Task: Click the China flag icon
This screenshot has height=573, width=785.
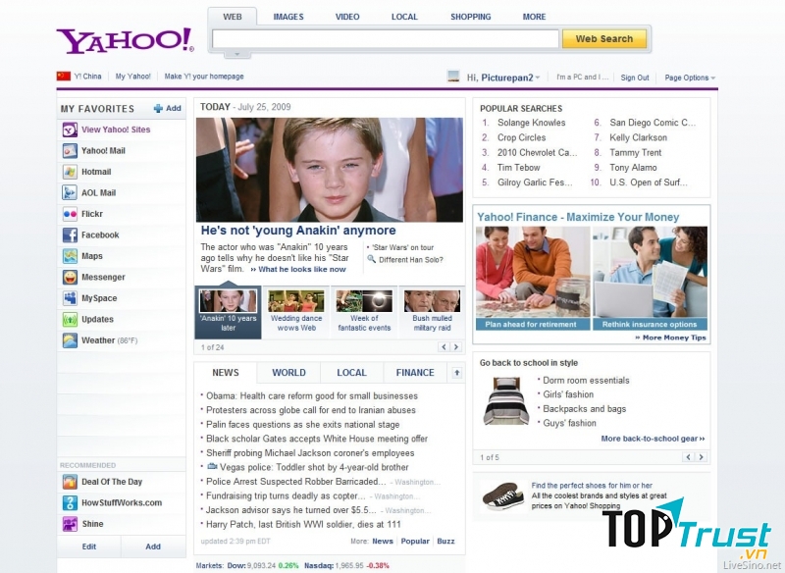Action: [64, 77]
